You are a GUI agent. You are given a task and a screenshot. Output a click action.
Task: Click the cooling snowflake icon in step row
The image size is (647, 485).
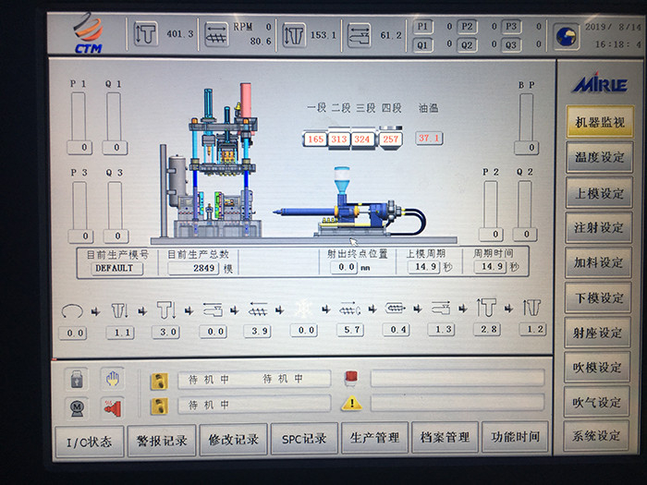pos(303,309)
